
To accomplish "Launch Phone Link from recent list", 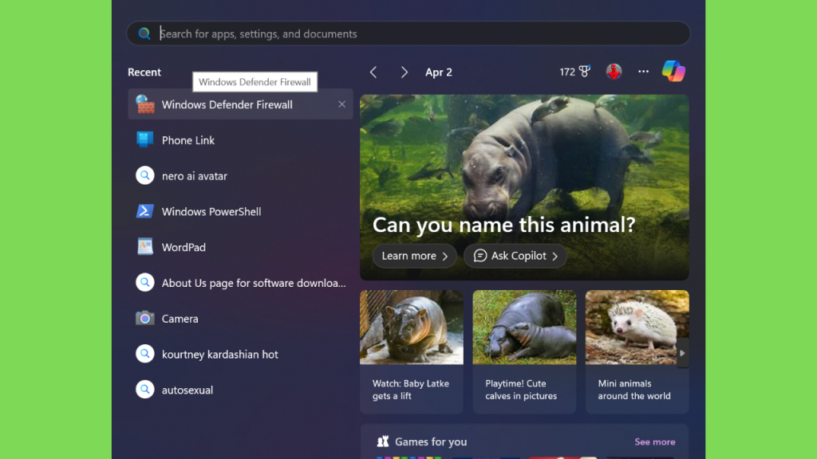I will (x=240, y=140).
